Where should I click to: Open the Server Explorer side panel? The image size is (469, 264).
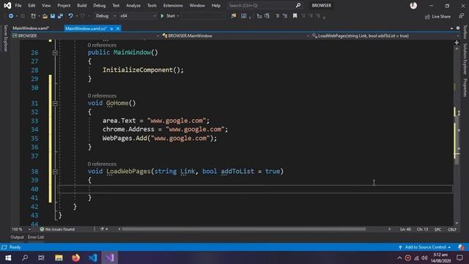[x=5, y=39]
